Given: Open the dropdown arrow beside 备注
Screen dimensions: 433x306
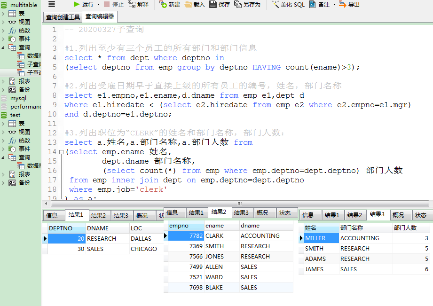Looking at the screenshot, I should coord(334,5).
